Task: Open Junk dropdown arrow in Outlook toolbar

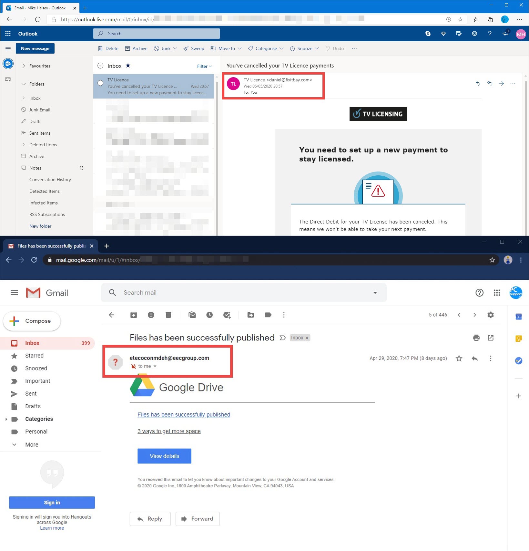Action: pos(175,48)
